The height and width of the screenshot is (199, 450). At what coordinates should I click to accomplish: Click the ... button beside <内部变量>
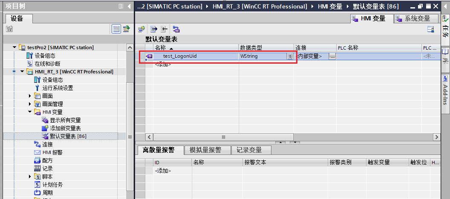click(332, 56)
